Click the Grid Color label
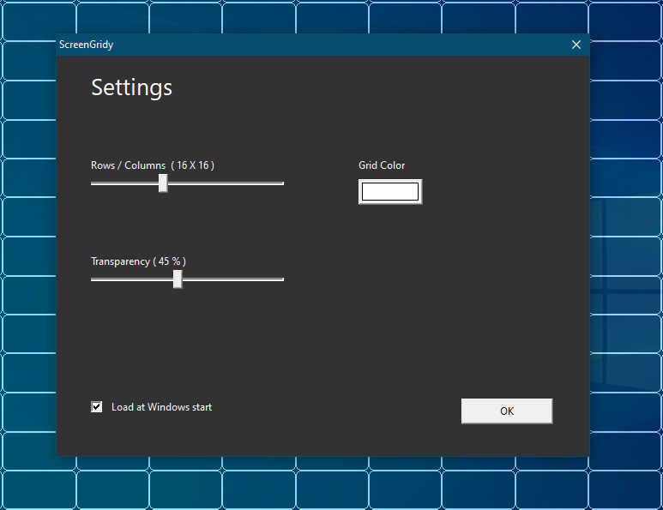Screen dimensions: 663x510 [x=382, y=165]
